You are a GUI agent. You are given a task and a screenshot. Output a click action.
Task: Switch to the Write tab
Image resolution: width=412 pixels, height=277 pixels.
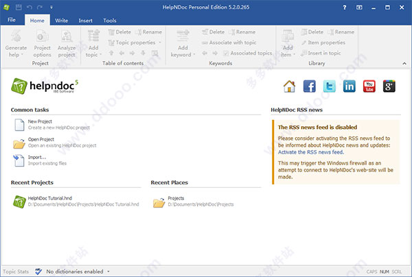click(62, 21)
